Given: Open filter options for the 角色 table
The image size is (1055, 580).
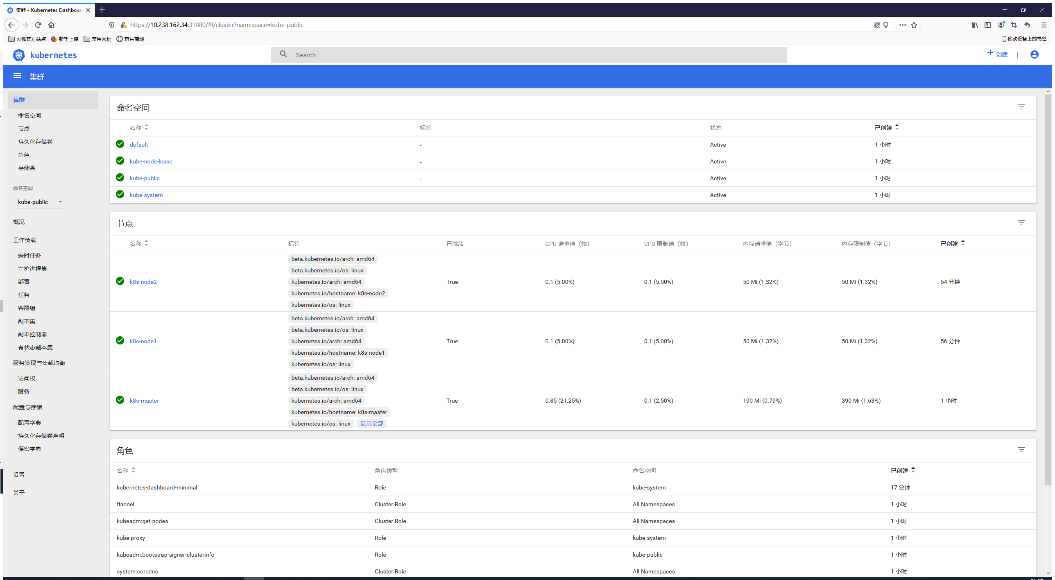Looking at the screenshot, I should click(1021, 450).
